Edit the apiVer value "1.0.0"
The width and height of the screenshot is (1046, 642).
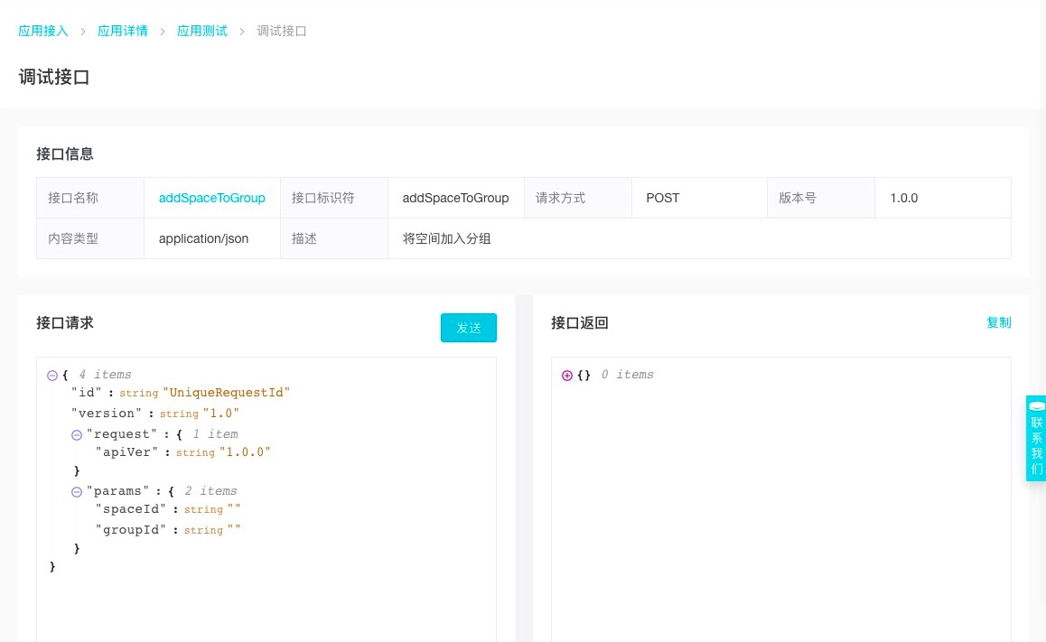(245, 452)
